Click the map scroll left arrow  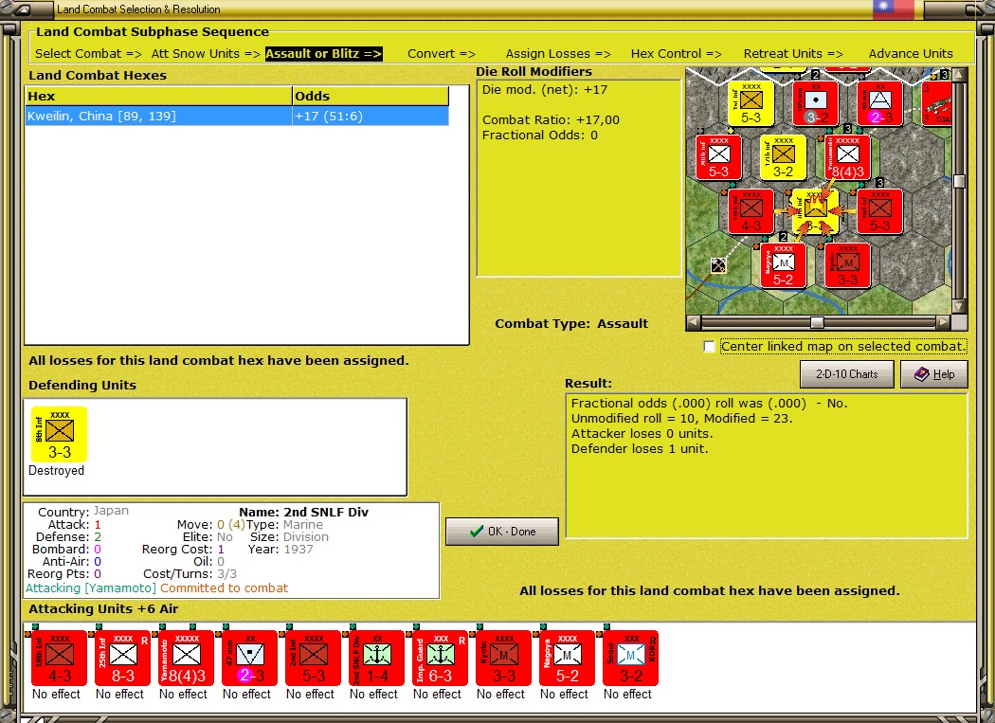click(x=693, y=322)
